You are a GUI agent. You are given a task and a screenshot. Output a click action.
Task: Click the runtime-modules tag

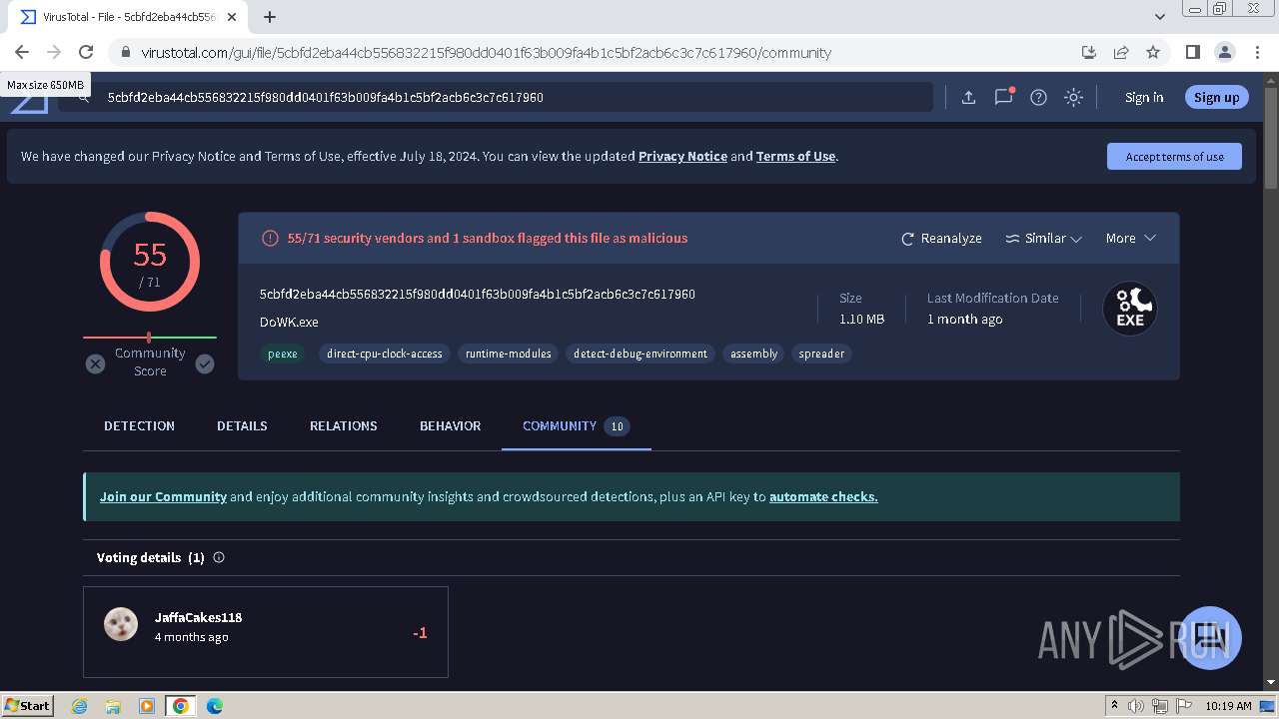pos(509,354)
